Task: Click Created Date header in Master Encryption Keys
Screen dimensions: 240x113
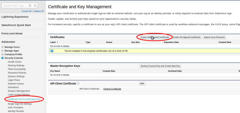Action: (x=109, y=71)
